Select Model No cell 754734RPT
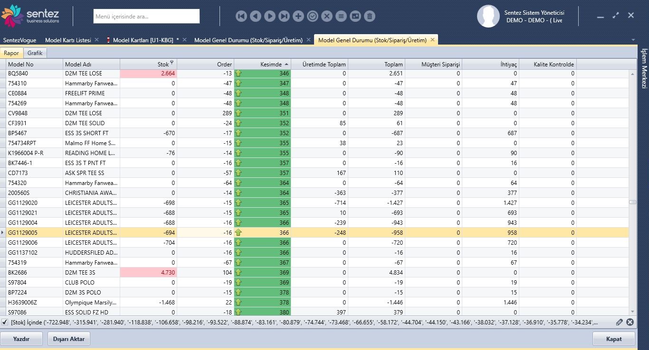The height and width of the screenshot is (350, 649). point(34,143)
